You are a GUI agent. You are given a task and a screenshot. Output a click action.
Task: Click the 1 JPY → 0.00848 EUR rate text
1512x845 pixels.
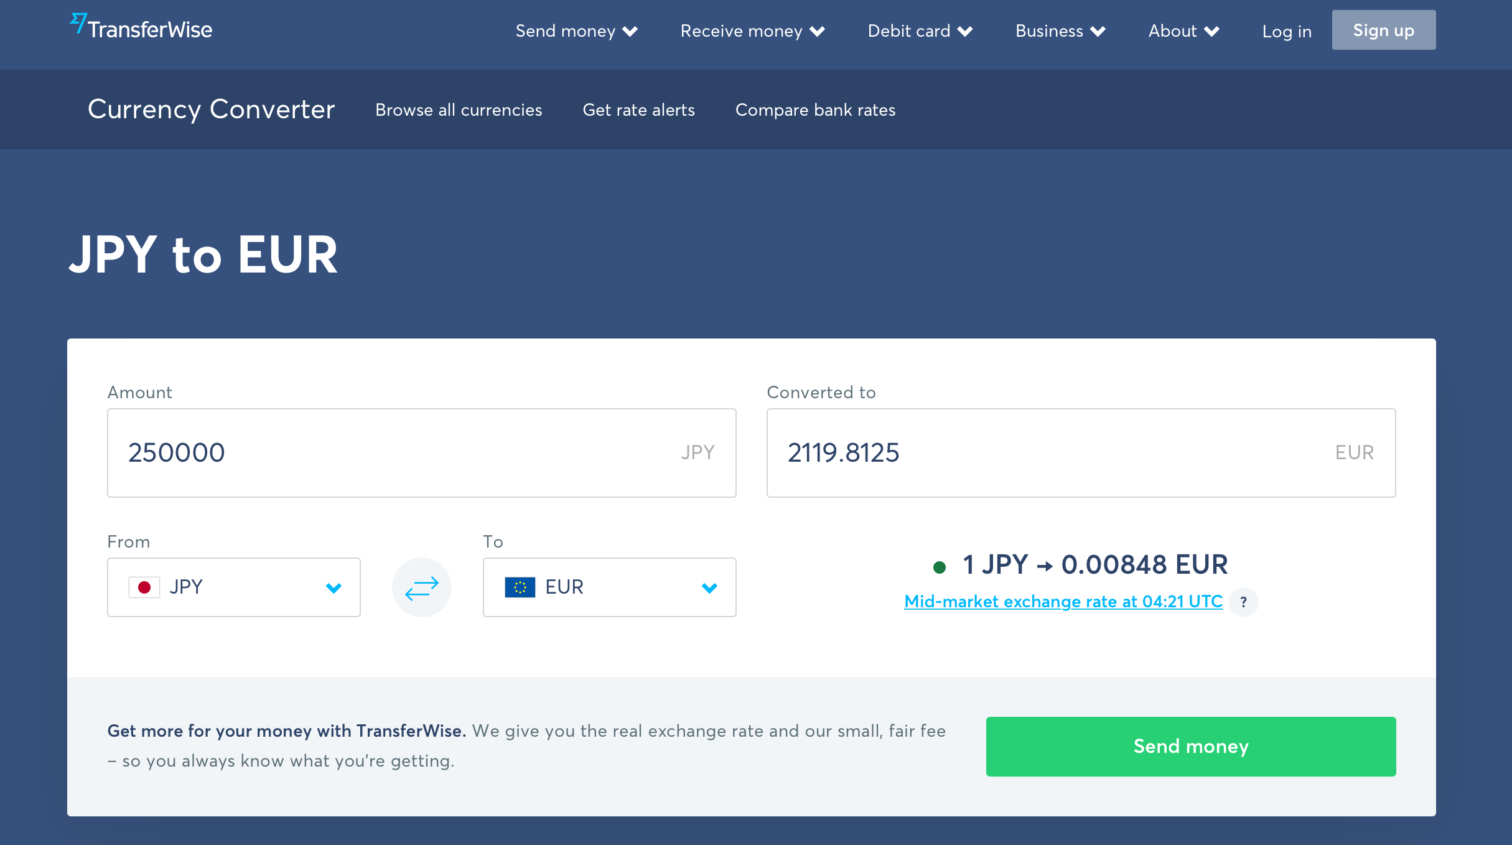pyautogui.click(x=1095, y=565)
